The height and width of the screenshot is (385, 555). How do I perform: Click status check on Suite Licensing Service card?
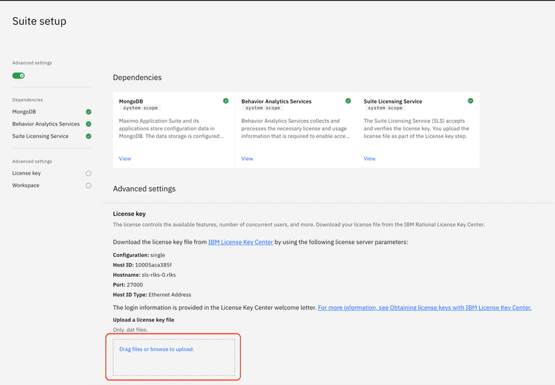pyautogui.click(x=470, y=101)
